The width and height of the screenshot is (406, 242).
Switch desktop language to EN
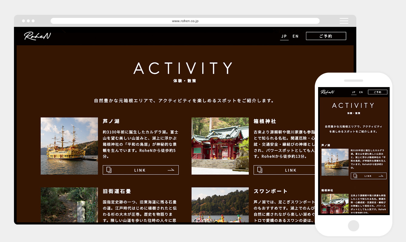(295, 36)
